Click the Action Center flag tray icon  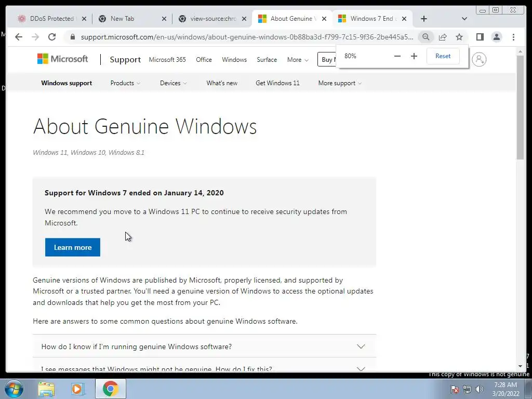pyautogui.click(x=454, y=389)
